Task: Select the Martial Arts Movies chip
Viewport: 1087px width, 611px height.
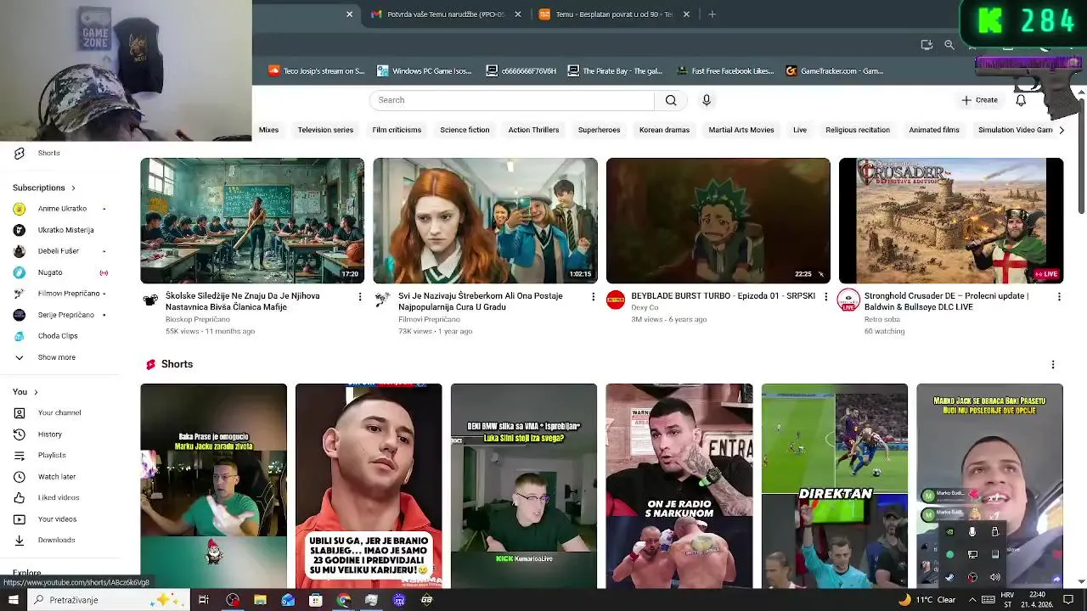Action: click(x=741, y=130)
